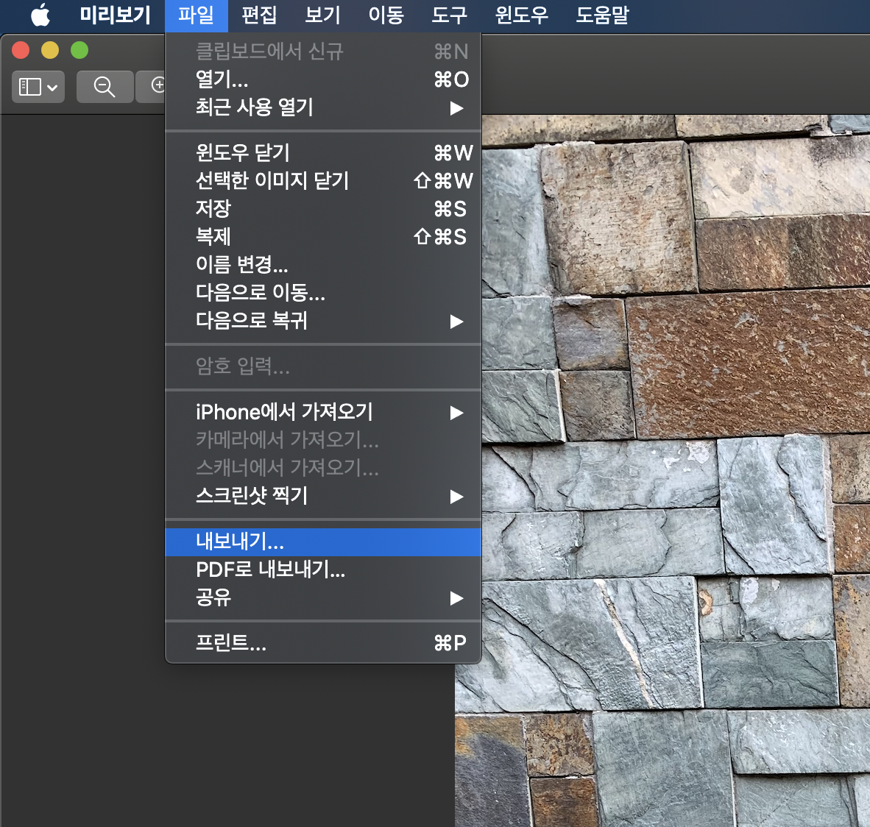Open the 도움말 menu
The height and width of the screenshot is (827, 870).
[x=602, y=15]
